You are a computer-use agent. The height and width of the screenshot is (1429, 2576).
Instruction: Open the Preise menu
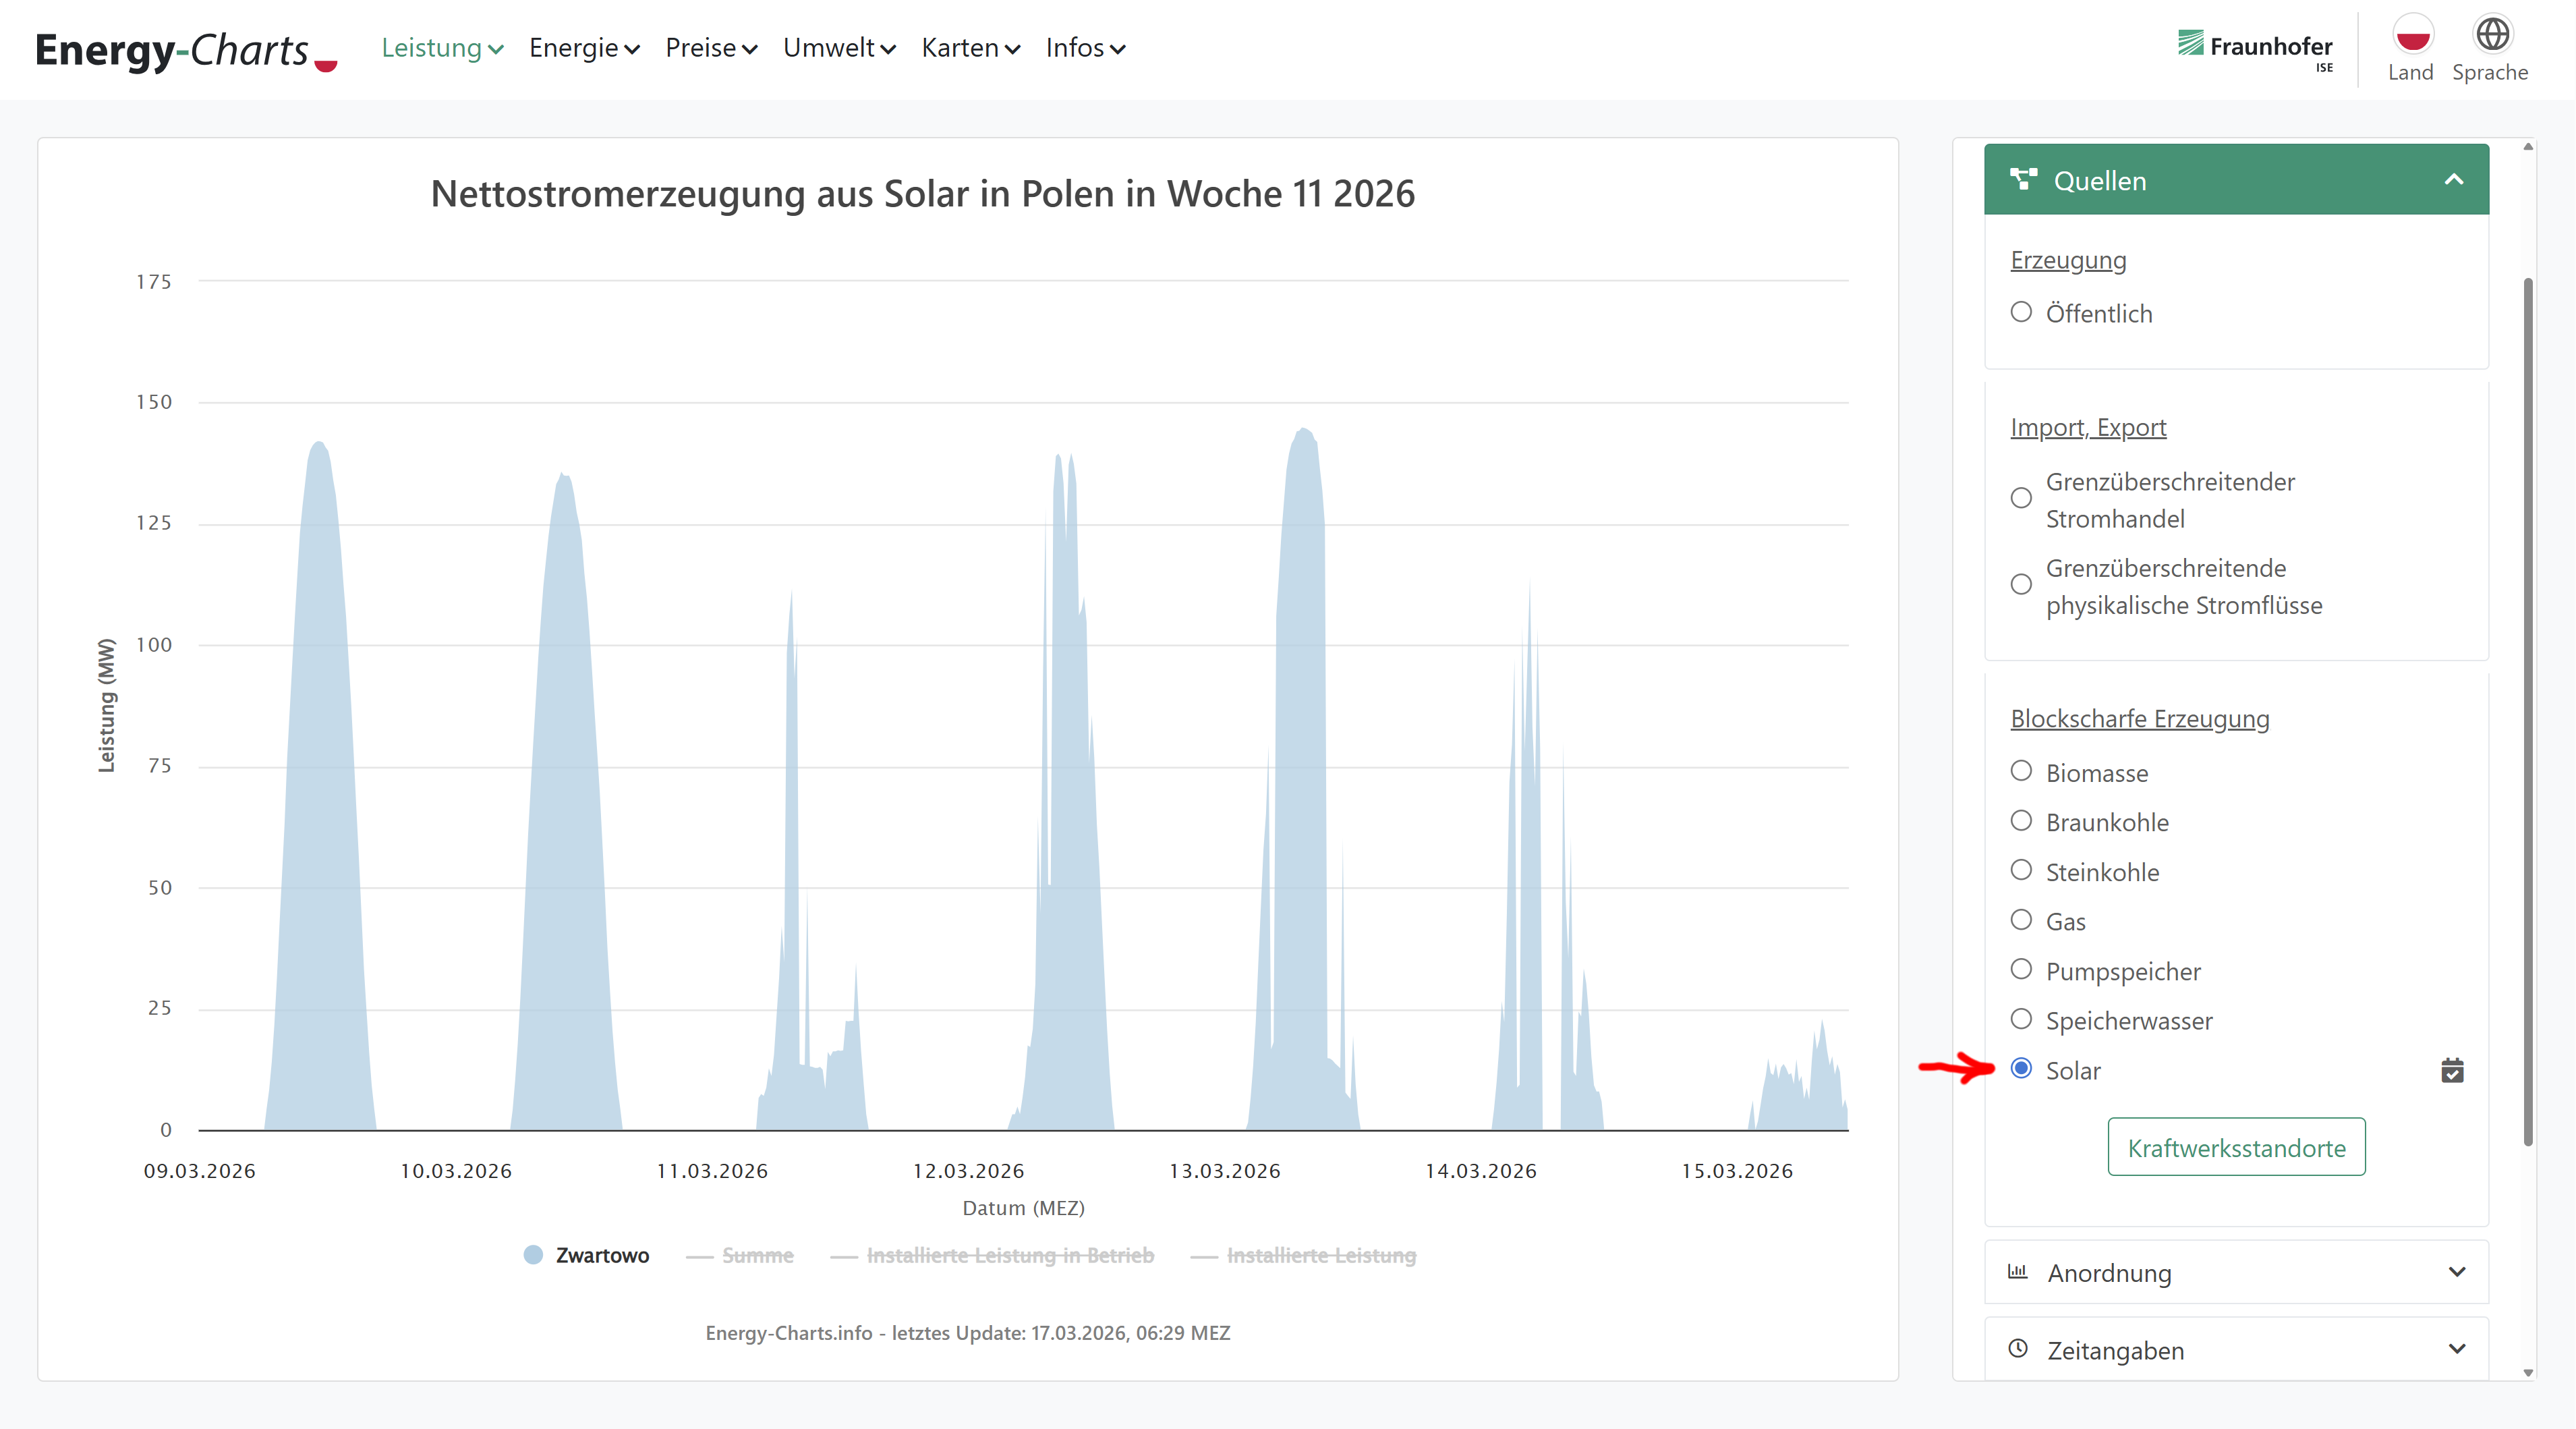tap(711, 48)
